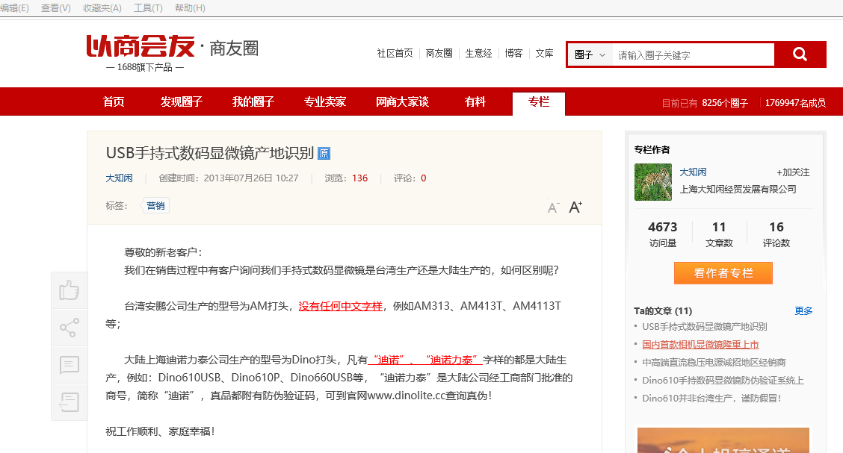Screen dimensions: 843x453
Task: Click the thumbs-up like icon in the floating sidebar
Action: [69, 290]
